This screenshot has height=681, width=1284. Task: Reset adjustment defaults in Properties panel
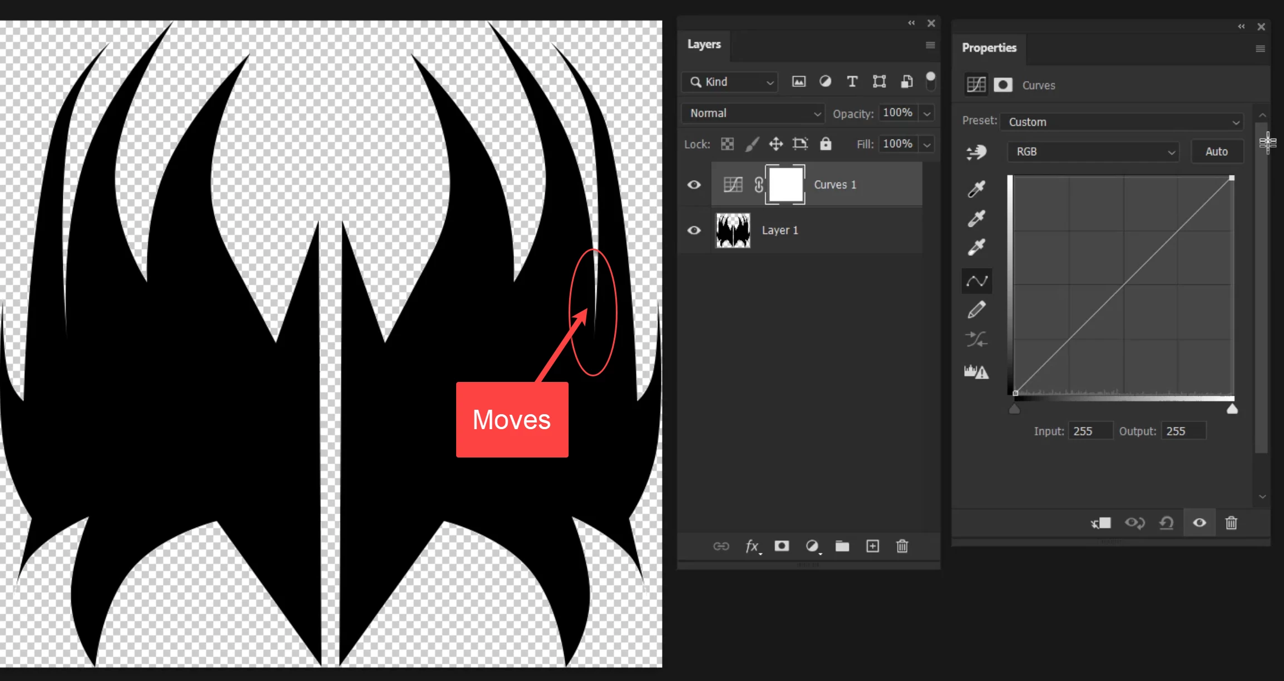tap(1167, 523)
